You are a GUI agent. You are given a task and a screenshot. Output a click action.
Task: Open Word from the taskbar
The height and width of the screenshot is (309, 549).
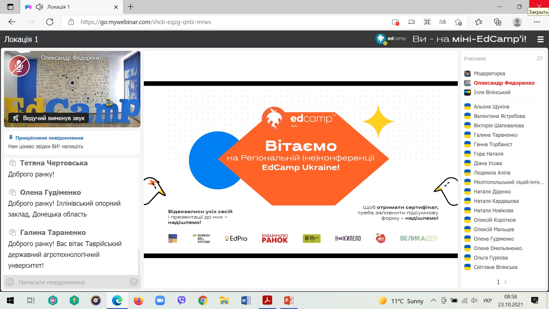click(246, 300)
